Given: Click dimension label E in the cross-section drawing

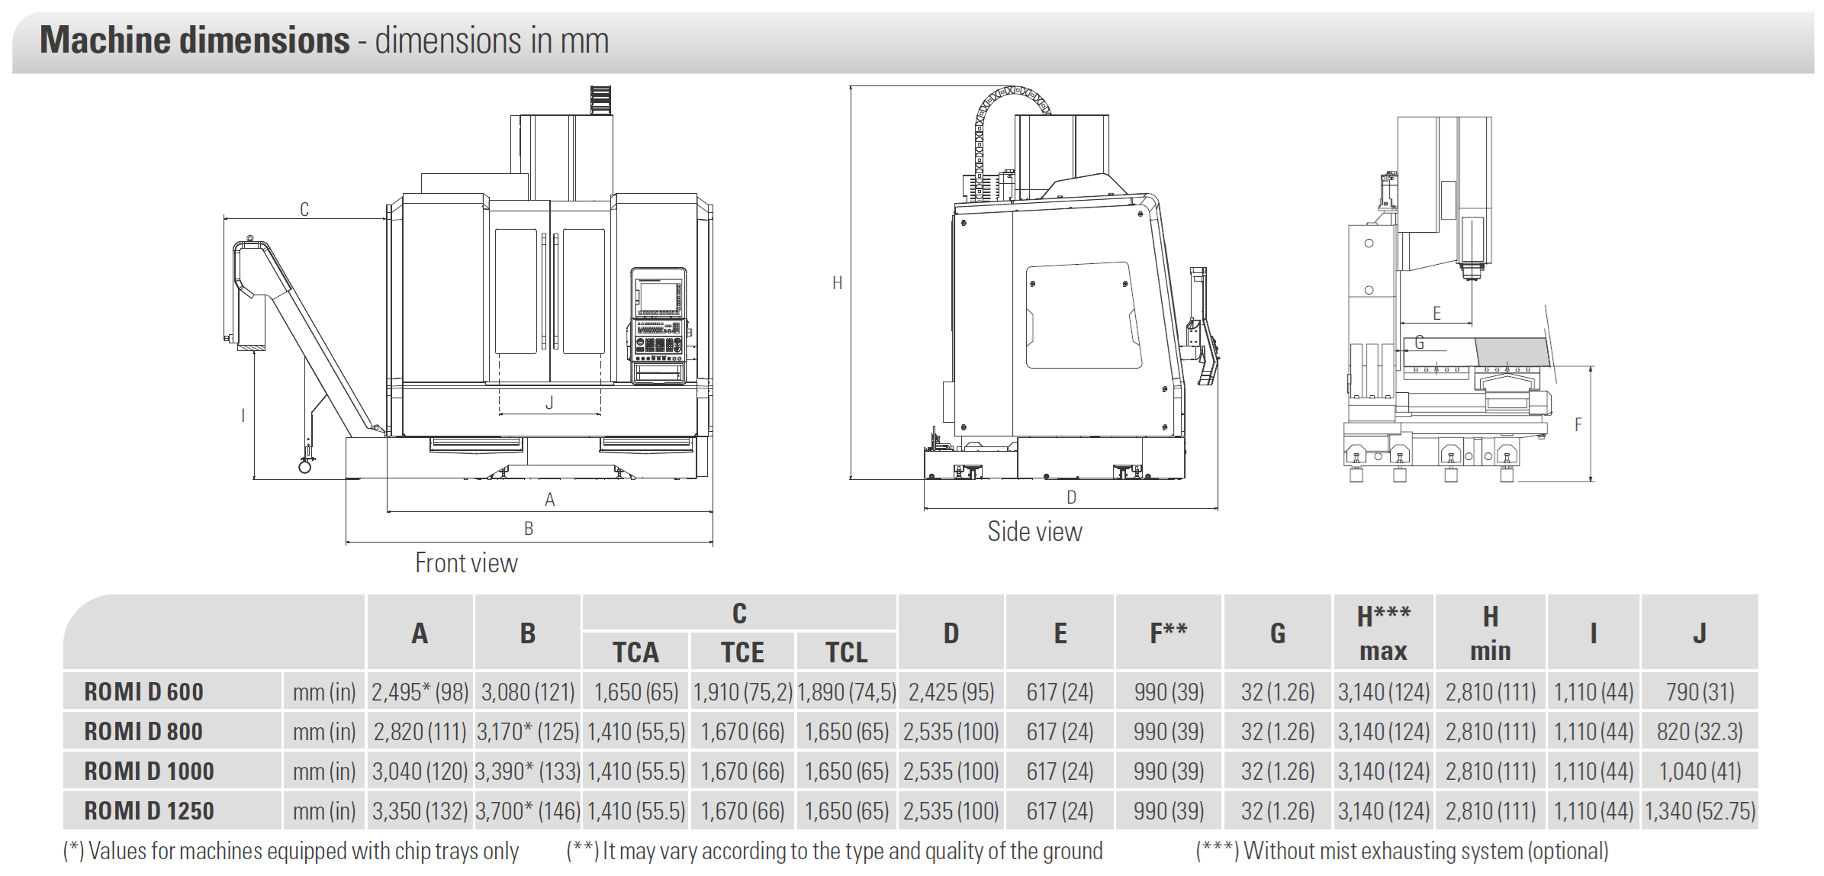Looking at the screenshot, I should click(1436, 313).
